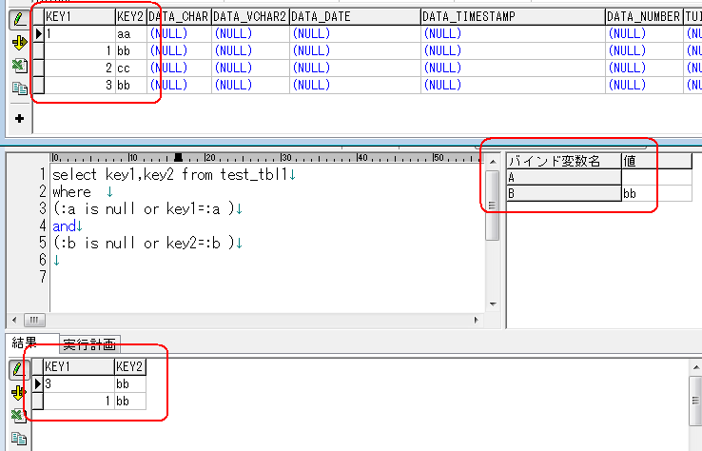Click the pencil edit icon in results panel
This screenshot has width=702, height=451.
(x=18, y=368)
